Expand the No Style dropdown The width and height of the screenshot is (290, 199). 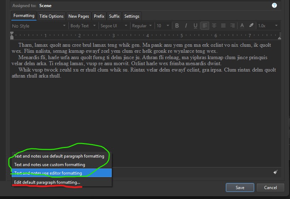pos(39,26)
